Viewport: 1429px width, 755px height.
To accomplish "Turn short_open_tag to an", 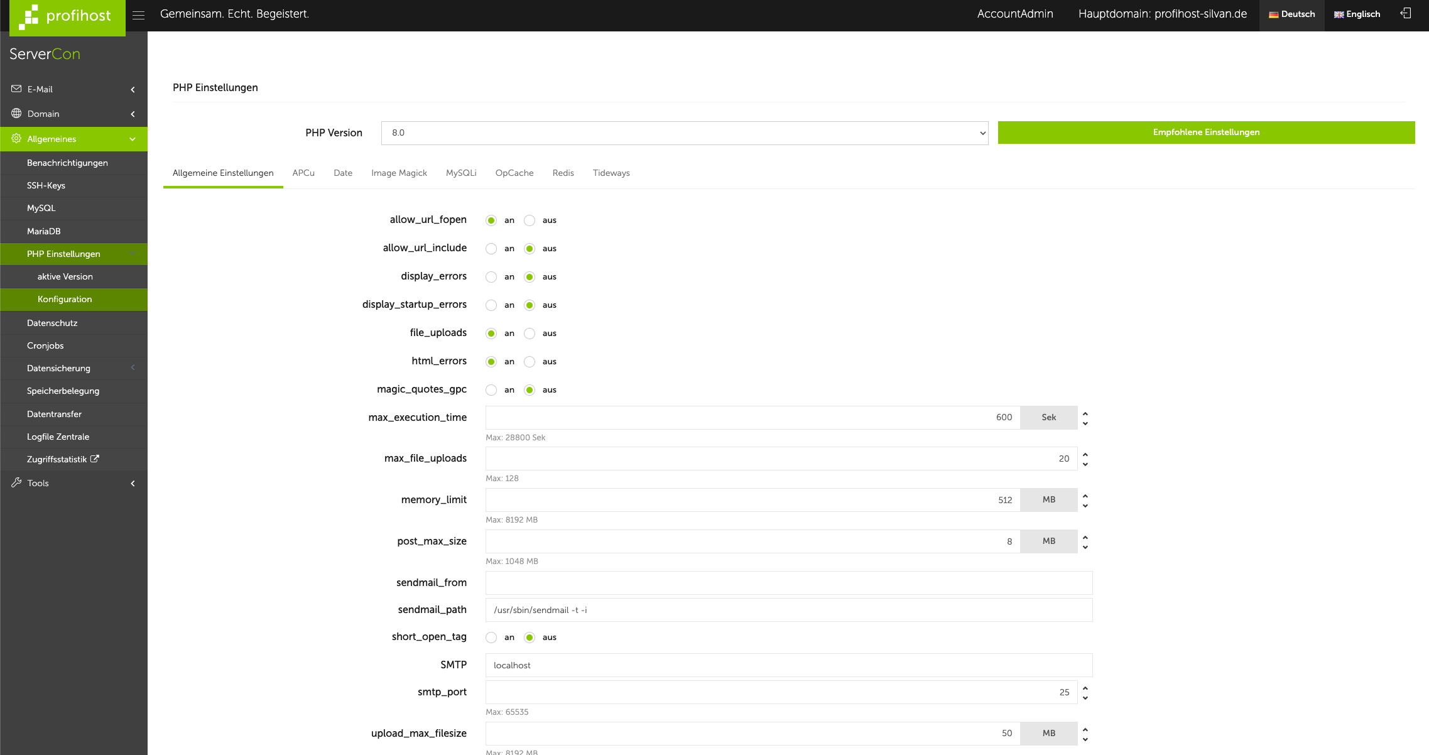I will tap(491, 638).
